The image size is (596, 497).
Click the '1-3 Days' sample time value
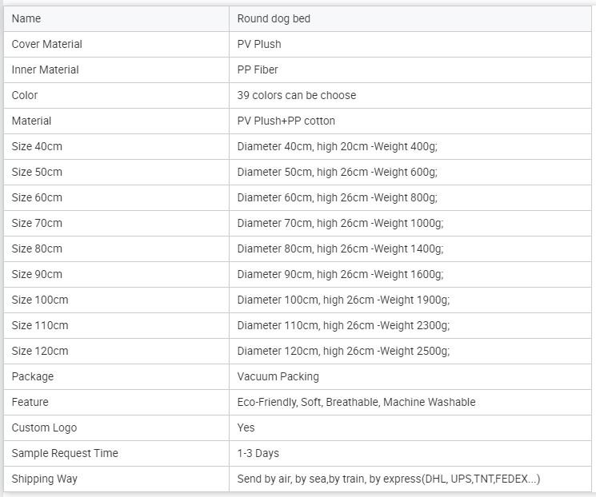click(258, 453)
